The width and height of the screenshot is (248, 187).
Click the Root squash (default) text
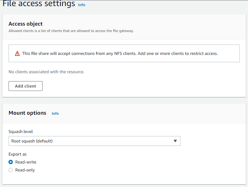click(32, 141)
